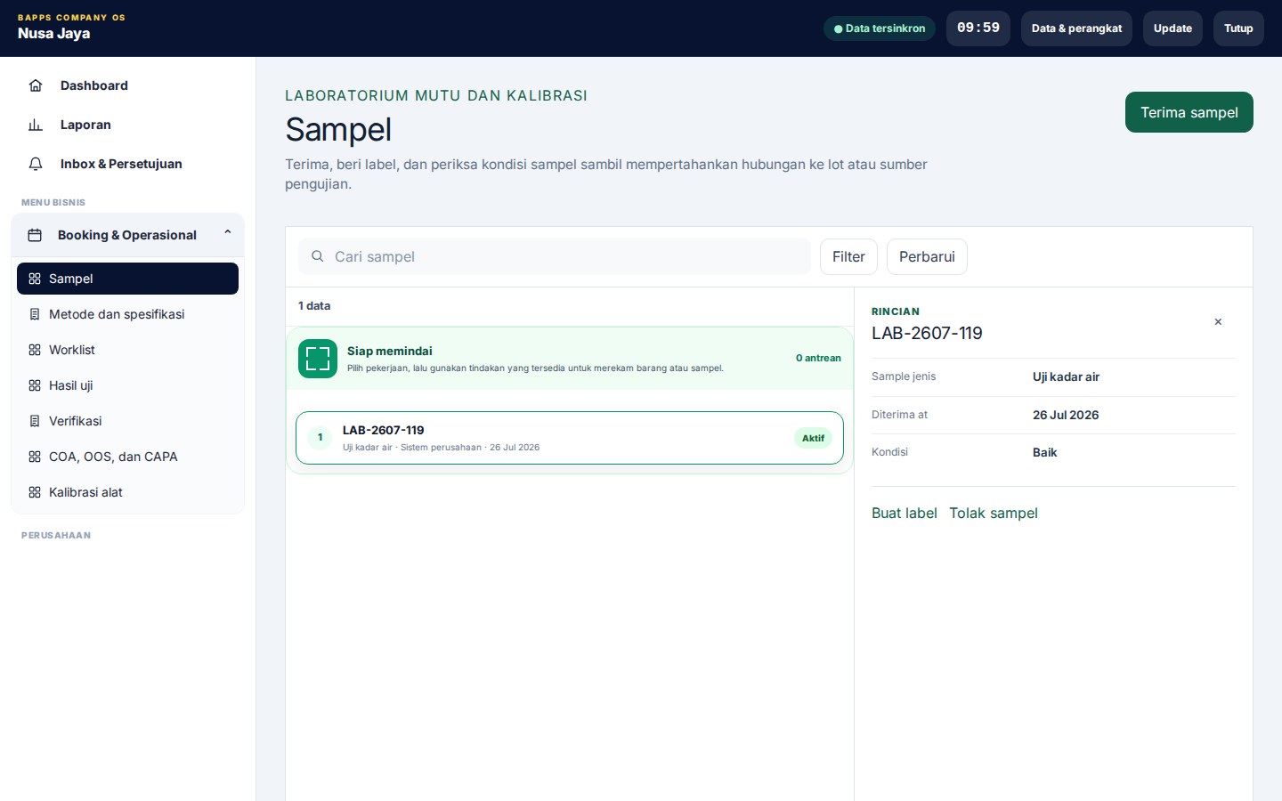The image size is (1282, 801).
Task: Click the Dashboard home icon
Action: (x=36, y=85)
